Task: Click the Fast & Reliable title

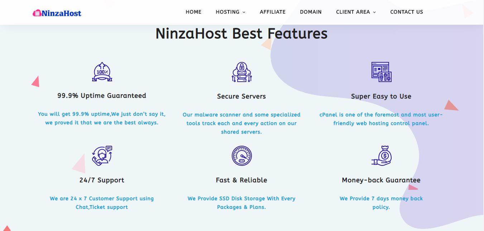Action: (241, 180)
